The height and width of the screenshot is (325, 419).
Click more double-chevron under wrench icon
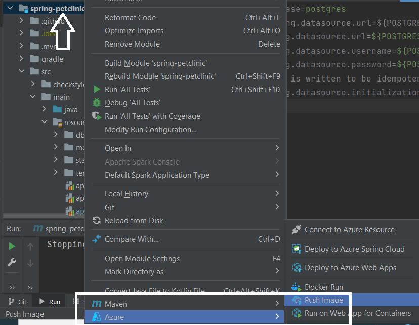pyautogui.click(x=12, y=288)
